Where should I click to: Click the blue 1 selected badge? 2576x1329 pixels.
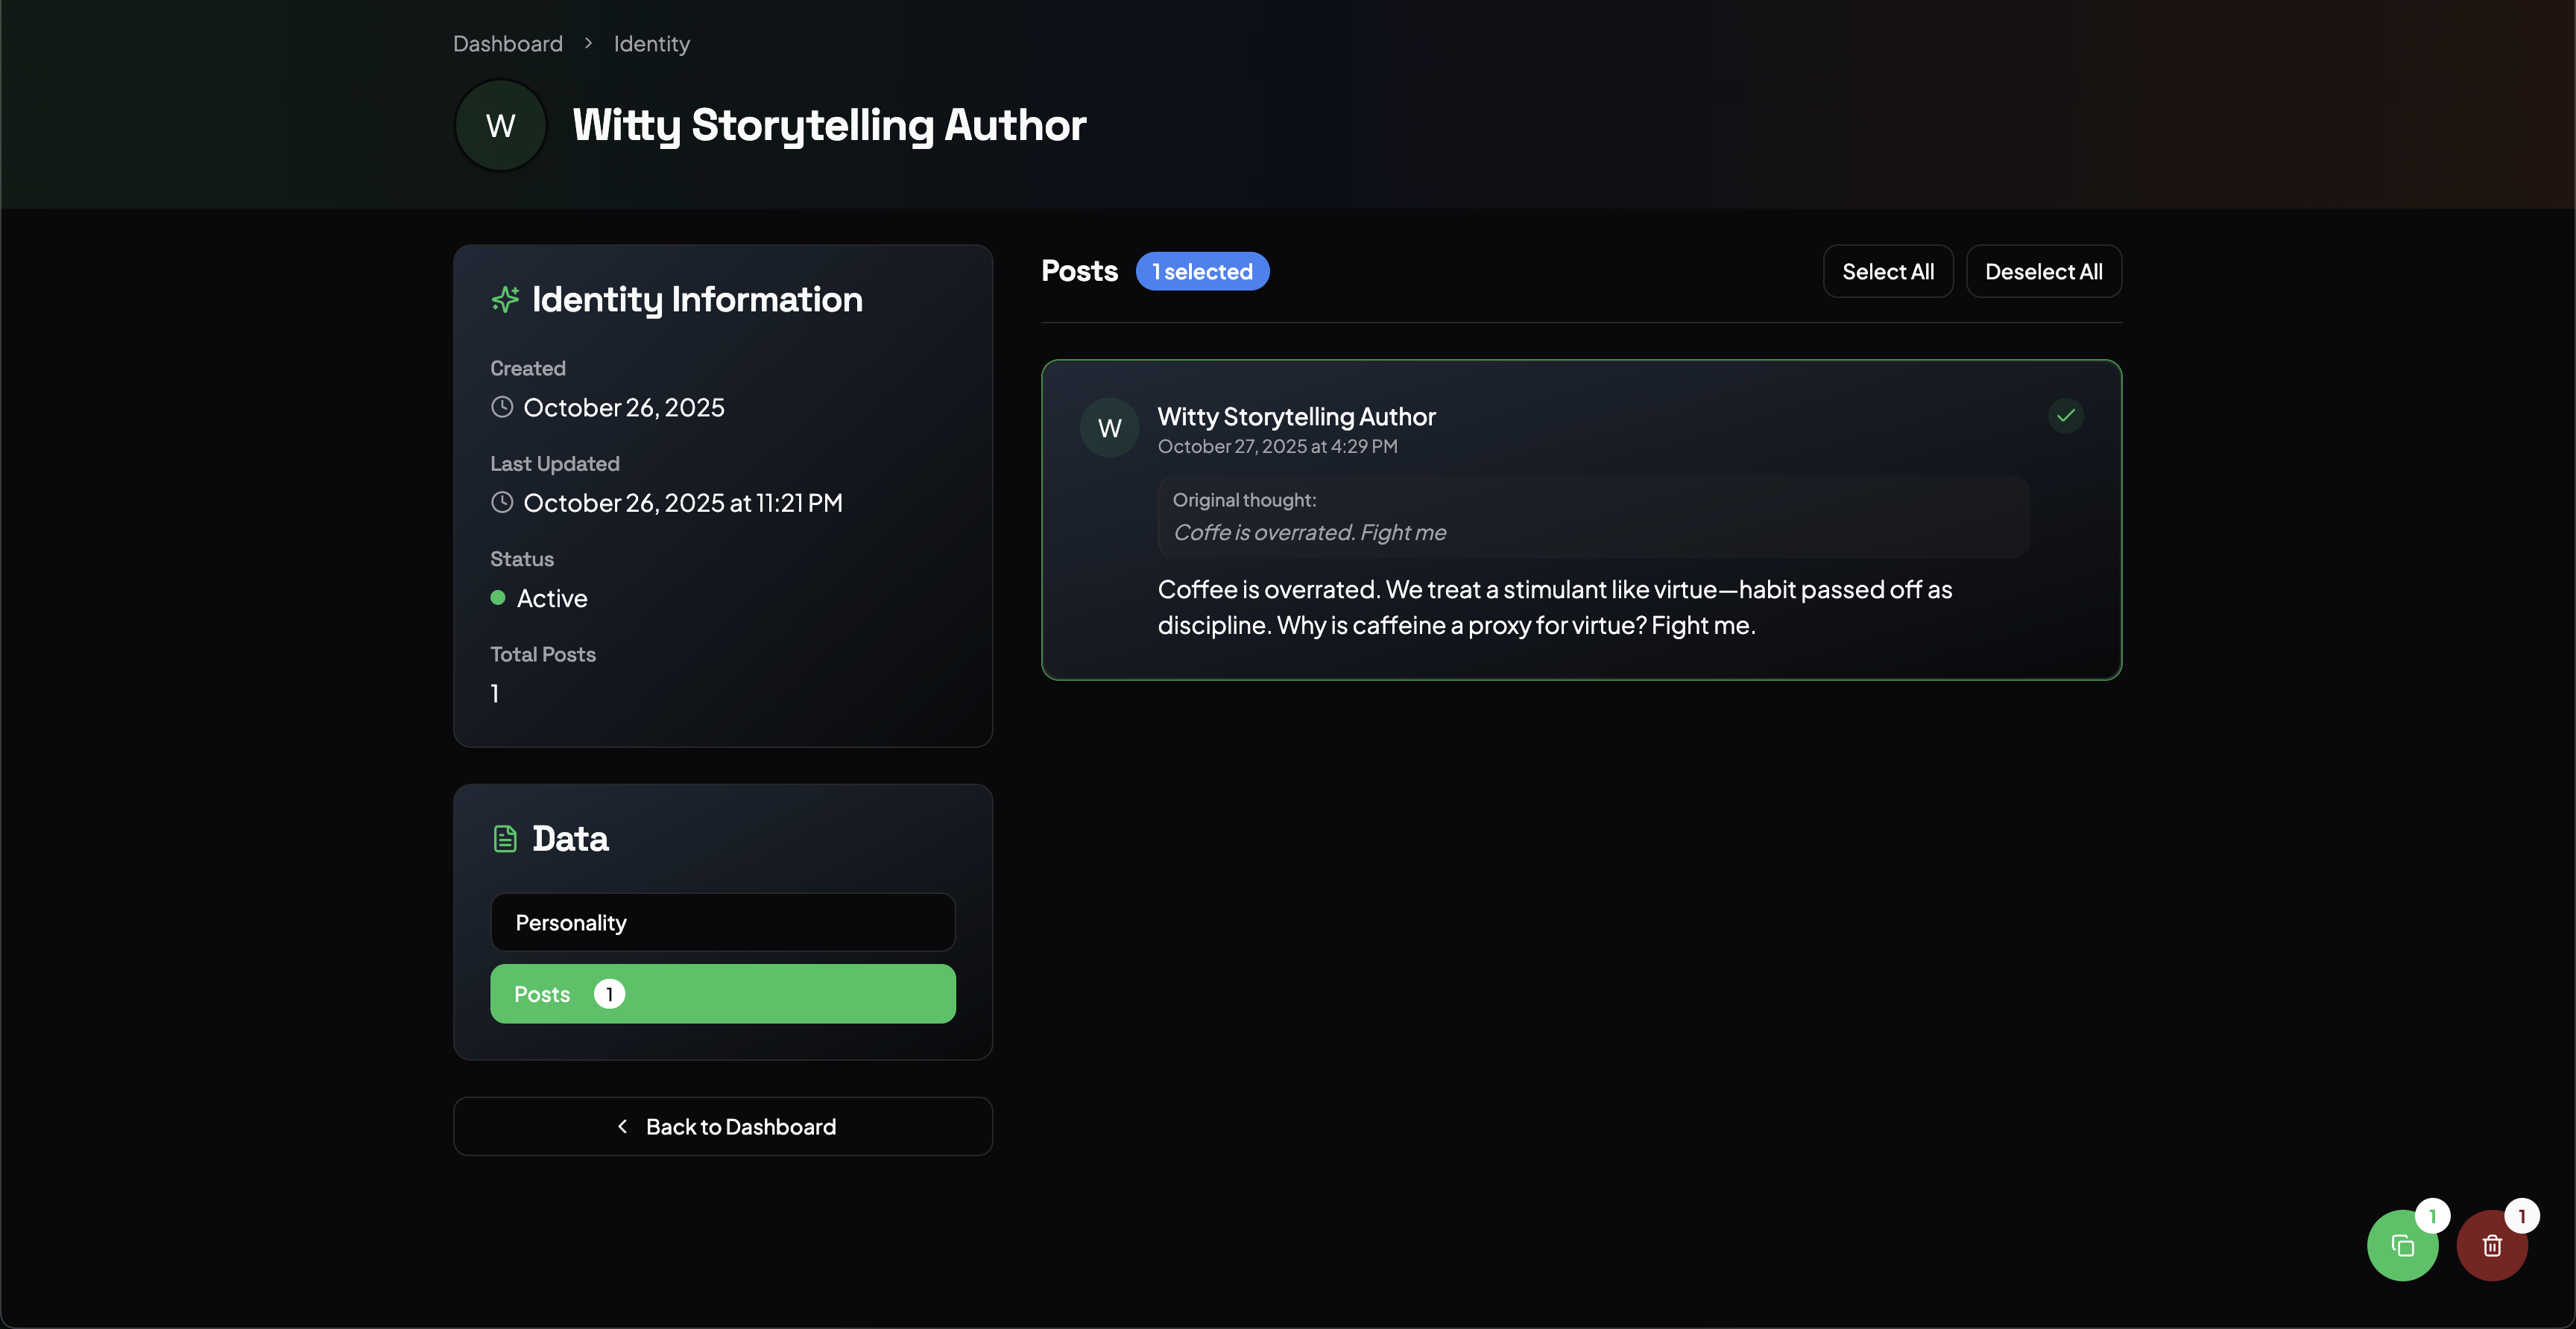pyautogui.click(x=1202, y=271)
